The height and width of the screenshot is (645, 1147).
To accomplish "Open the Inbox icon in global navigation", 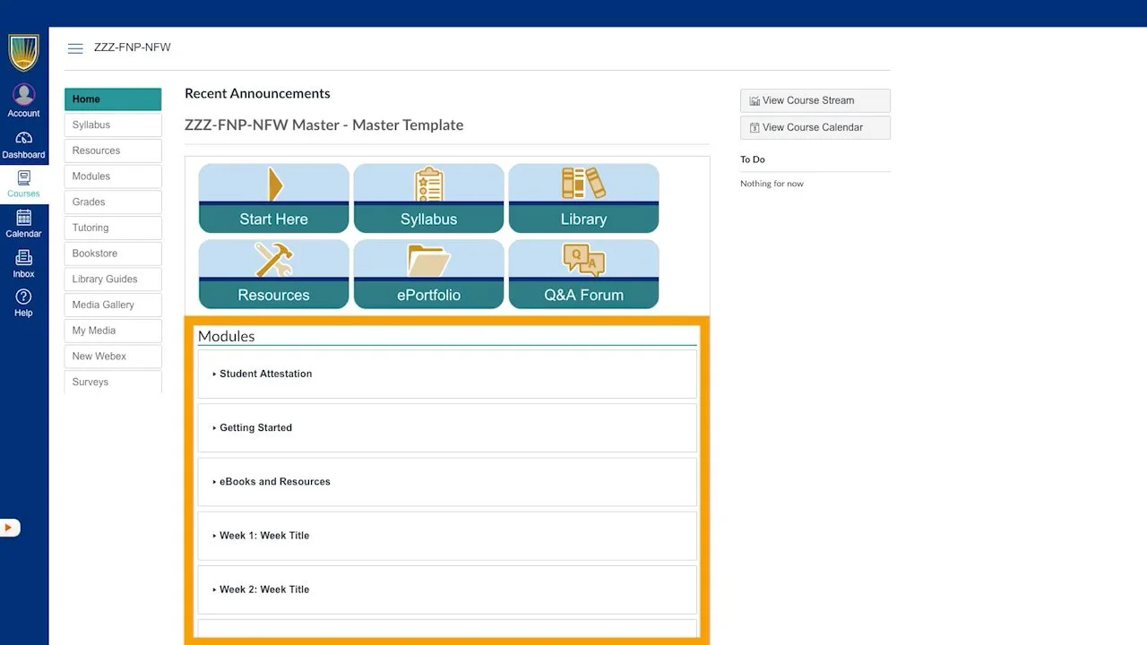I will point(24,264).
